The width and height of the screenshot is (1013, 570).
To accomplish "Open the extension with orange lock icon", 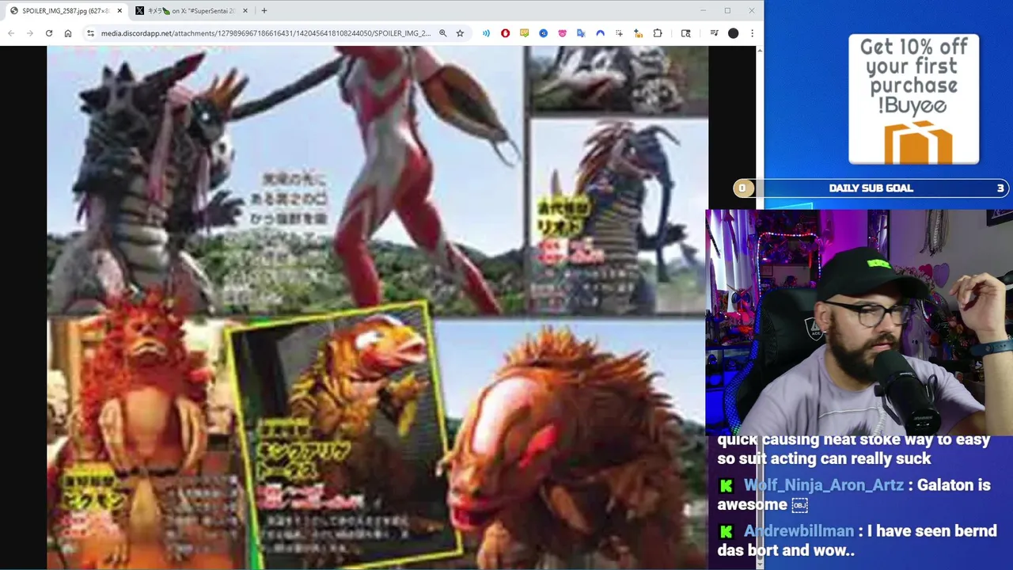I will (x=638, y=33).
